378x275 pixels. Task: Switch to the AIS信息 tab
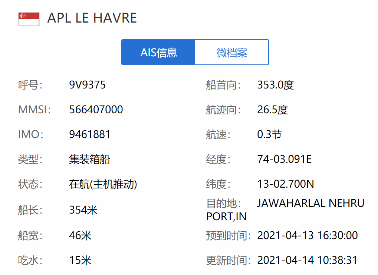tap(158, 52)
